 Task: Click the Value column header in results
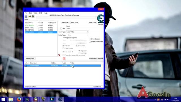pos(40,23)
